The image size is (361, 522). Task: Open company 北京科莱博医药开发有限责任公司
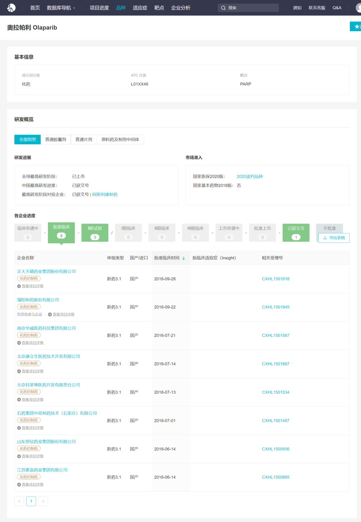click(x=48, y=385)
